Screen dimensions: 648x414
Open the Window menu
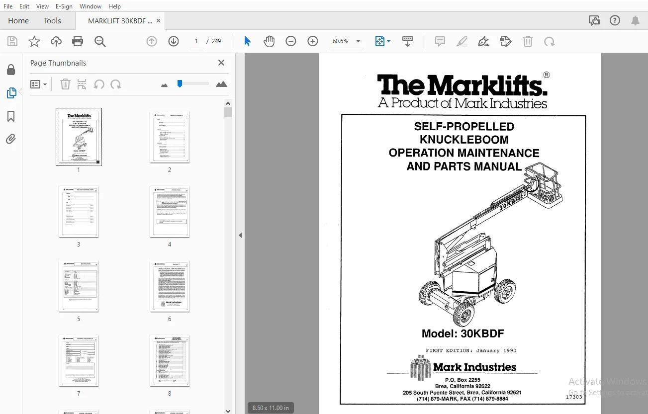[x=91, y=6]
